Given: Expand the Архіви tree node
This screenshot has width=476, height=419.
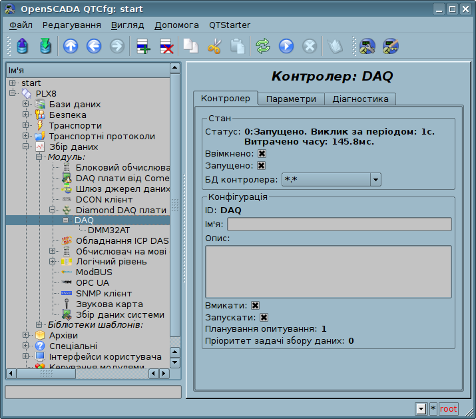Looking at the screenshot, I should [x=26, y=335].
